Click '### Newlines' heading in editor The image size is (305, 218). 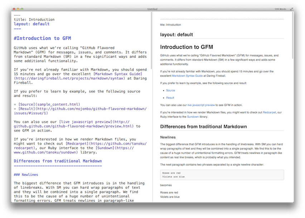(26, 175)
